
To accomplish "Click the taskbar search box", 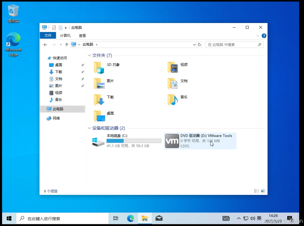I will click(62, 219).
